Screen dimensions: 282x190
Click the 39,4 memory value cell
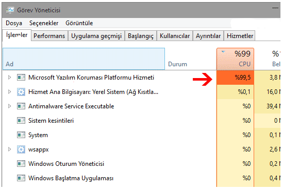tap(268, 106)
